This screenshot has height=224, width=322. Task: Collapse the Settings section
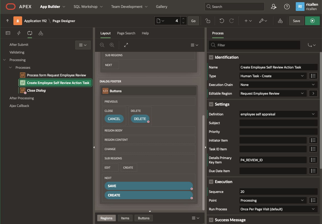[211, 104]
